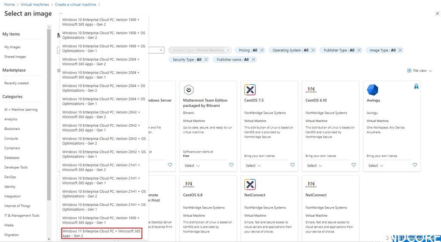Remove the Operating System filter chip
The width and height of the screenshot is (441, 242).
313,50
